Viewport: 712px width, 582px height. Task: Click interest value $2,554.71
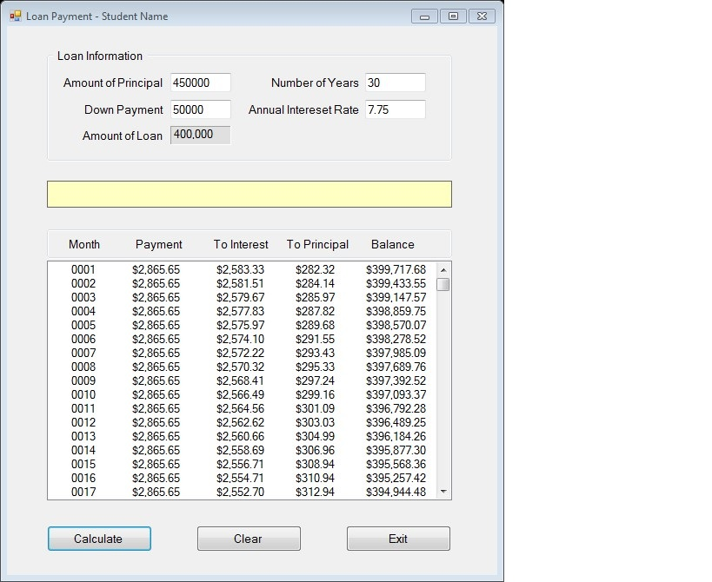[240, 478]
